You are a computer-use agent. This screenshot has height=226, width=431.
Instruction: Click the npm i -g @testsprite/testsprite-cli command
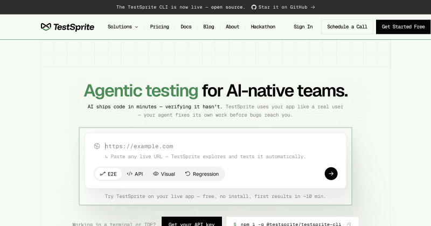[x=291, y=224]
